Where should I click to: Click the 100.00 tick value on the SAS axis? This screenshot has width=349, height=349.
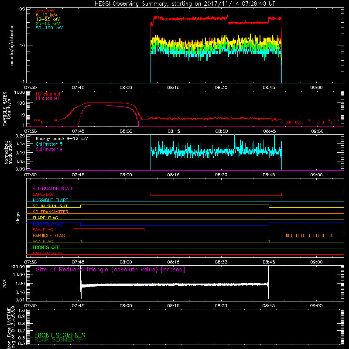[x=17, y=267]
